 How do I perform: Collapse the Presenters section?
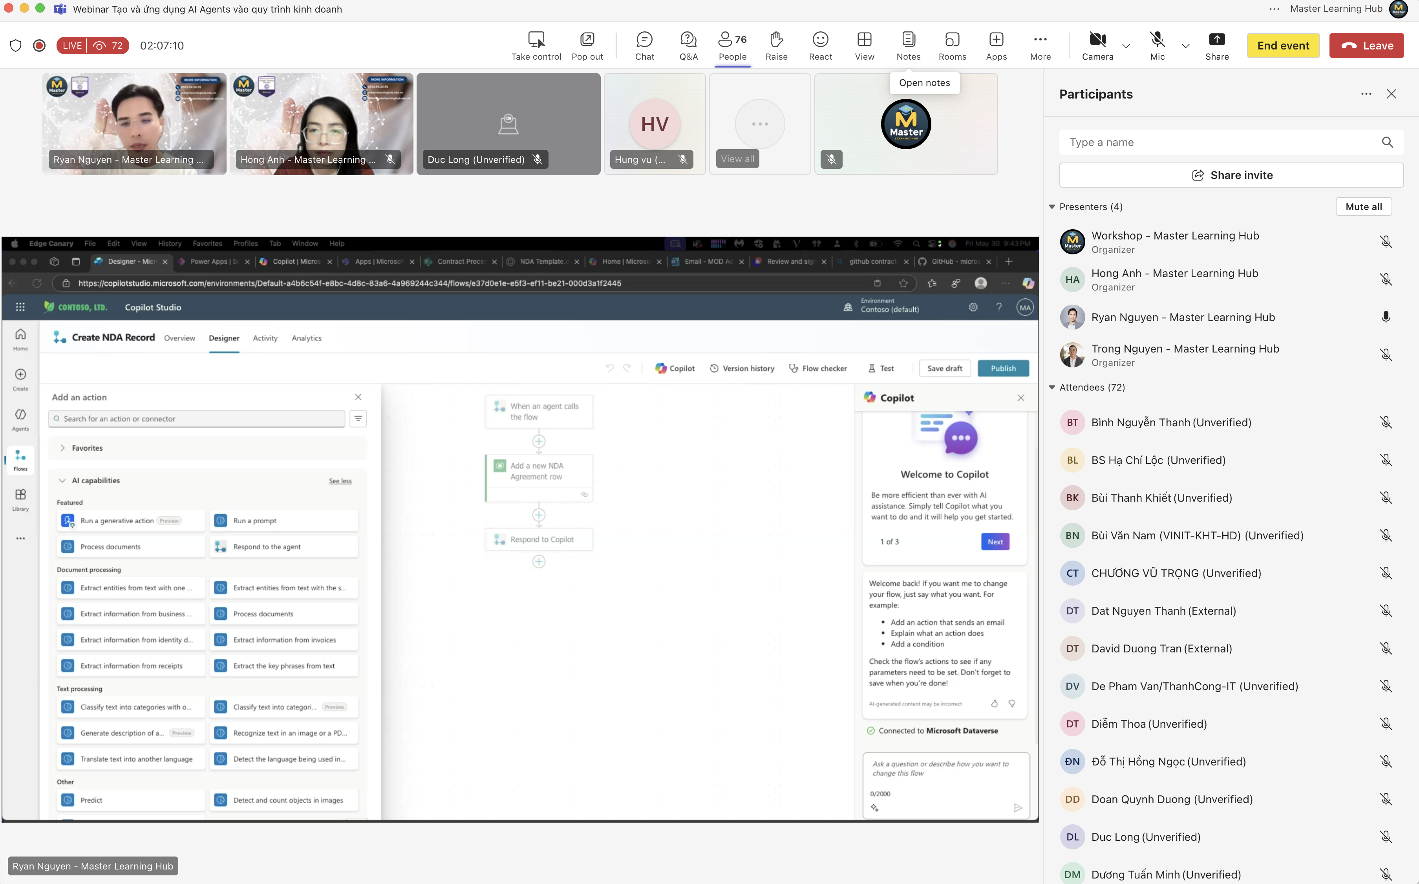[1052, 207]
